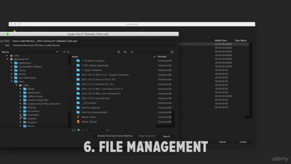
Task: Click the iMovie Library file icon
Action: pyautogui.click(x=78, y=117)
